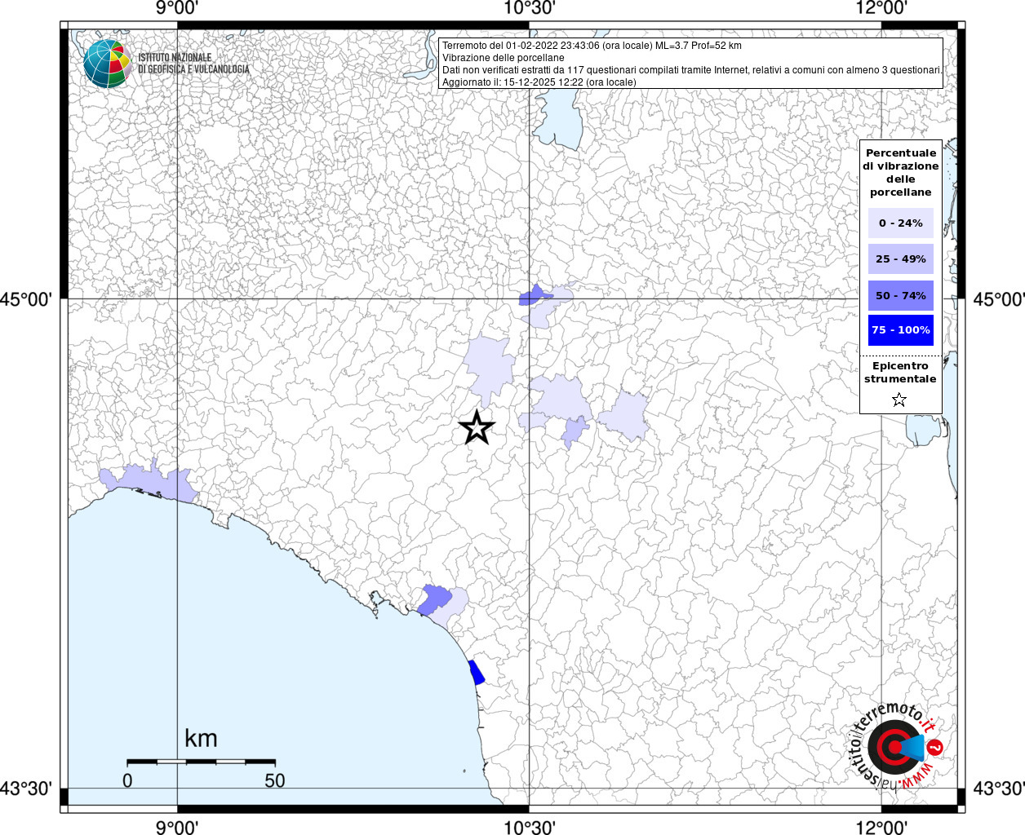Select the shaded municipality directly north of epicenter star
1025x835 pixels.
[x=490, y=369]
